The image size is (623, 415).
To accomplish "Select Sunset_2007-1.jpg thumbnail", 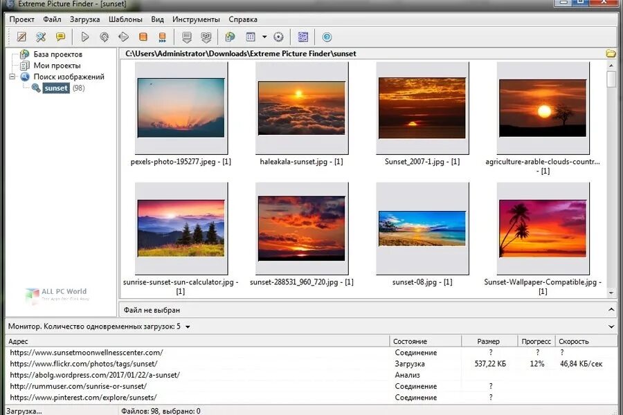I will point(422,108).
